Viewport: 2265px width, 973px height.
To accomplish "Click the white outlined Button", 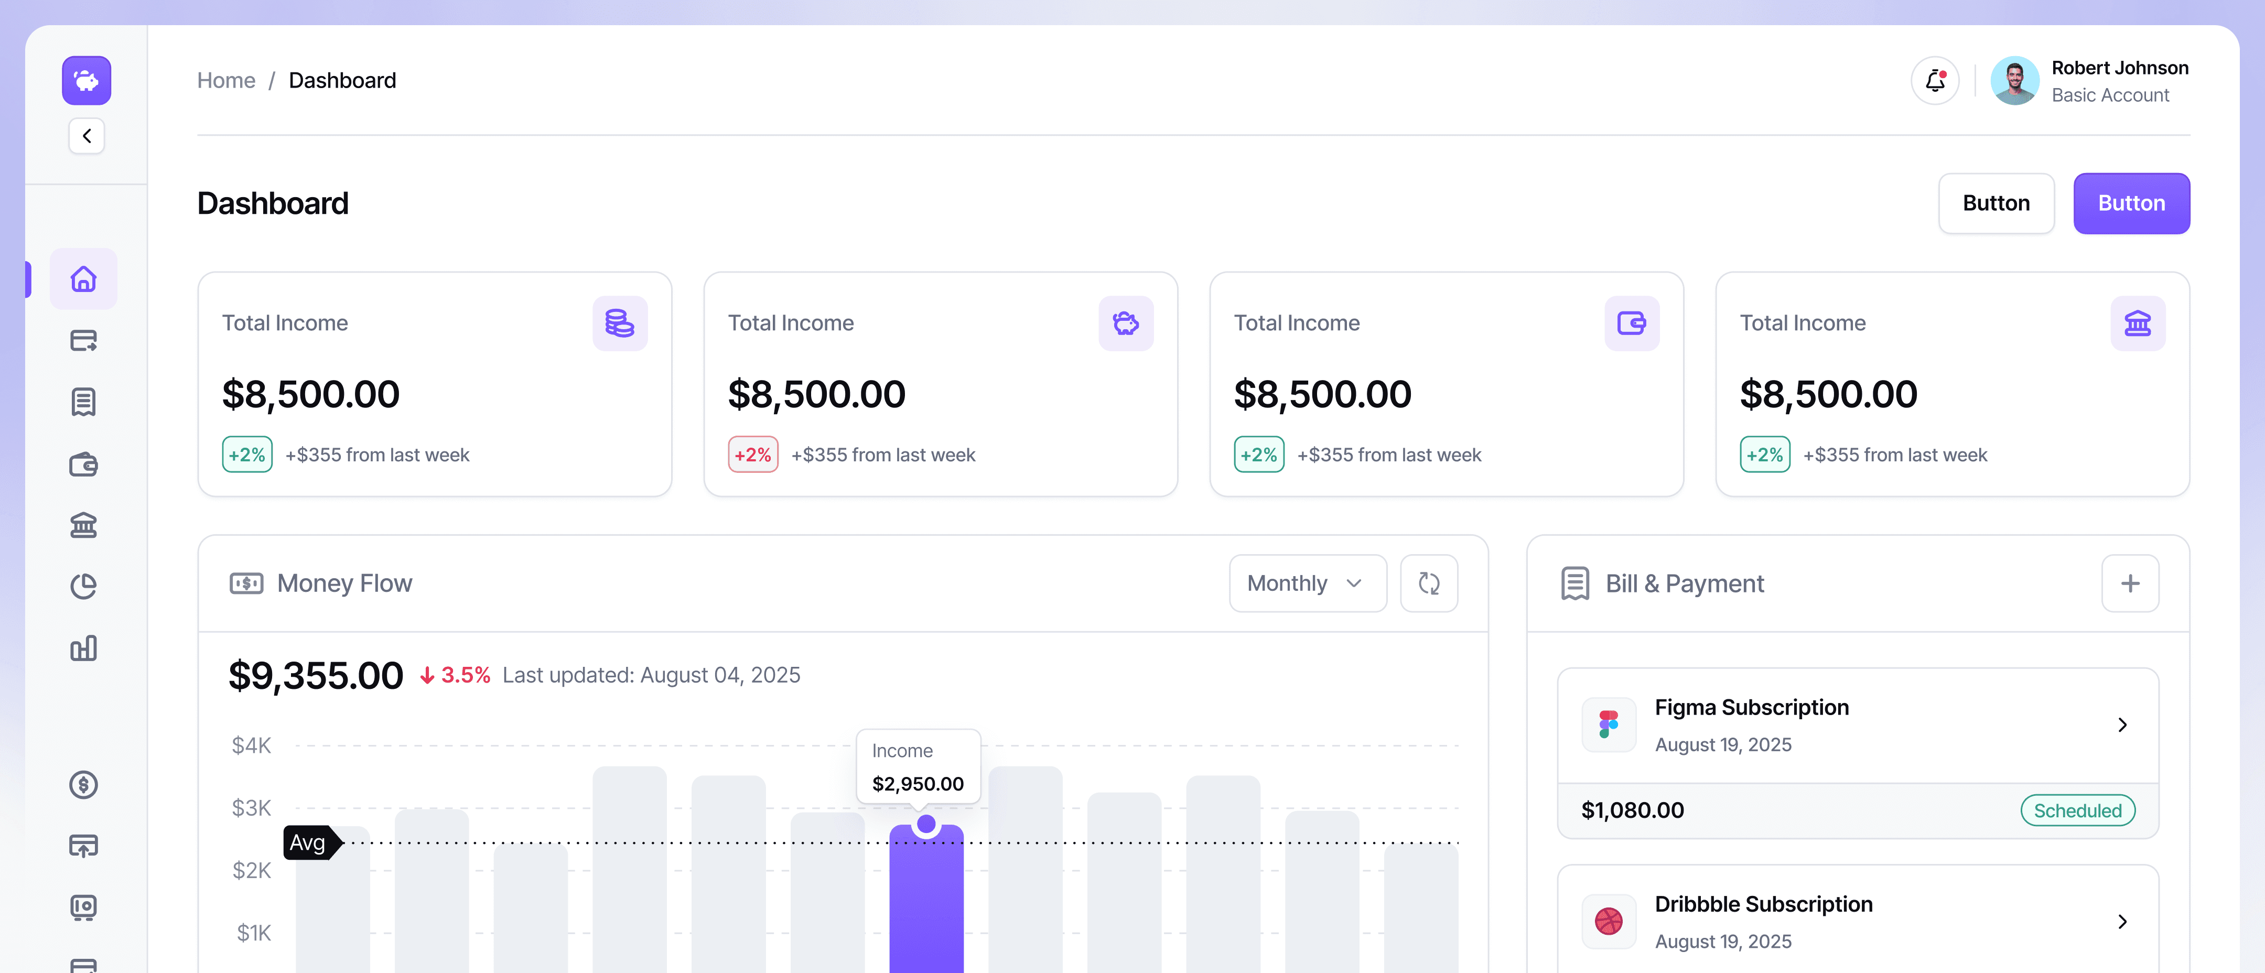I will (1995, 203).
